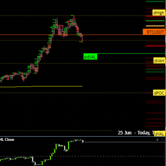Click the orange BTCUSDT horizontal price line
This screenshot has height=166, width=166.
(71, 35)
